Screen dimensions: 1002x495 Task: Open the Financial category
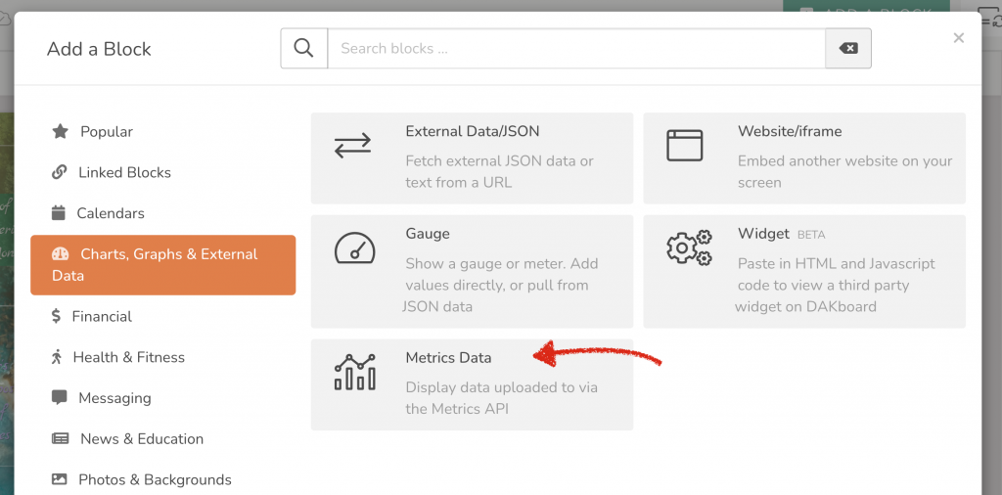(163, 316)
